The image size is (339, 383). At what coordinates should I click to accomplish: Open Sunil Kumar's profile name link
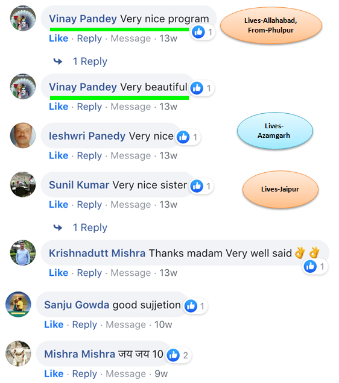[x=79, y=185]
